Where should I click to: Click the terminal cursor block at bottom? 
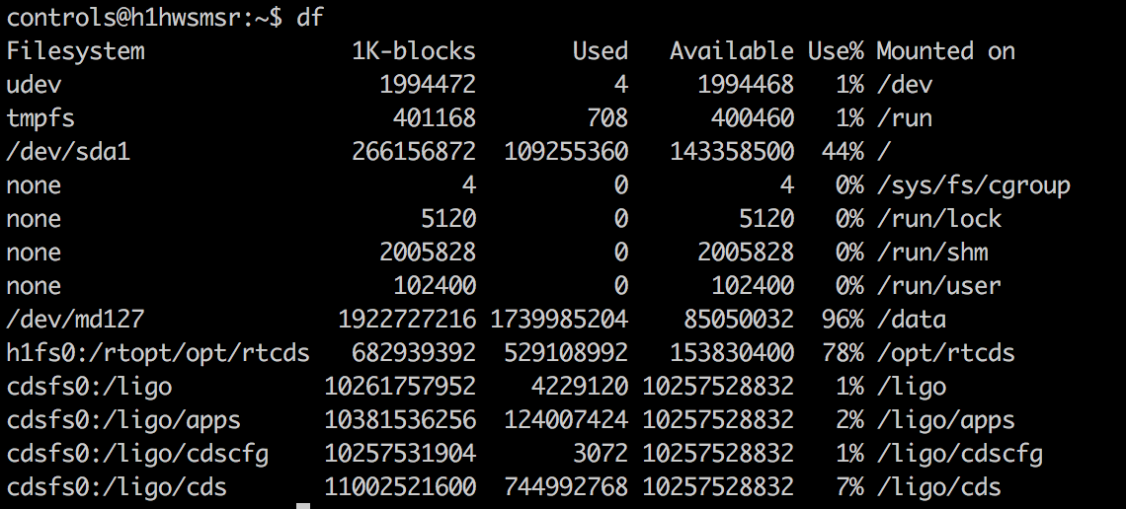(x=303, y=506)
